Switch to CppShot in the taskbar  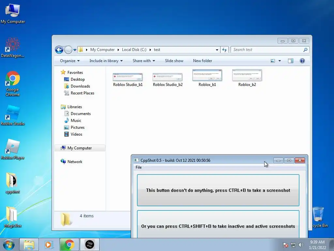90,244
